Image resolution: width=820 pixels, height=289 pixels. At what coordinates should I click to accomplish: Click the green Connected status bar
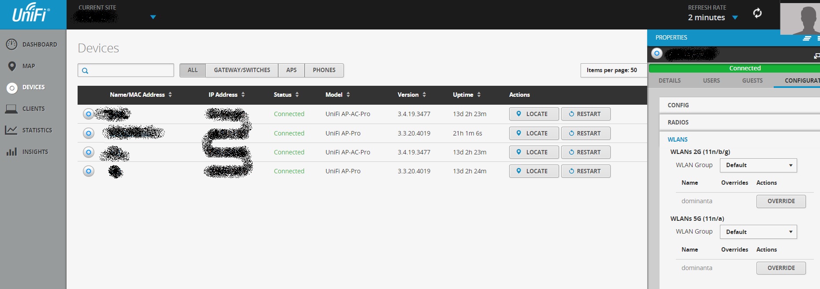coord(734,68)
